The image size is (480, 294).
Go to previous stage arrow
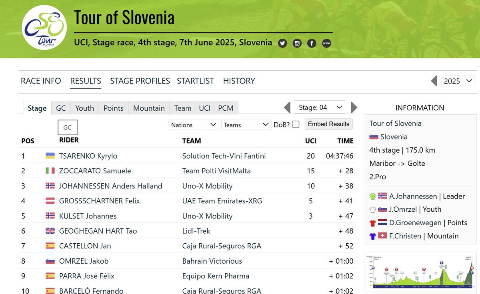[287, 107]
